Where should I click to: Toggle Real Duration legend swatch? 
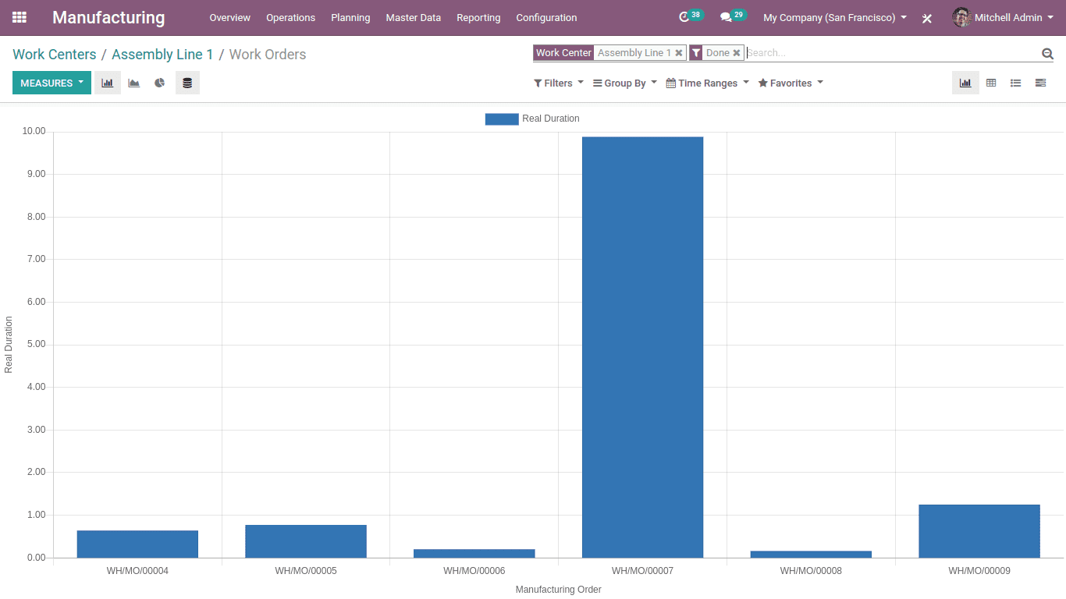click(x=502, y=119)
